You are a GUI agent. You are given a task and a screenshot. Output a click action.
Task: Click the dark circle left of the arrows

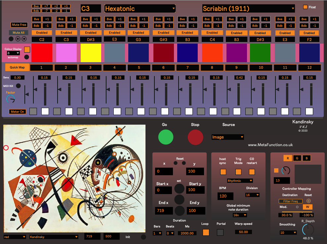tap(11, 39)
